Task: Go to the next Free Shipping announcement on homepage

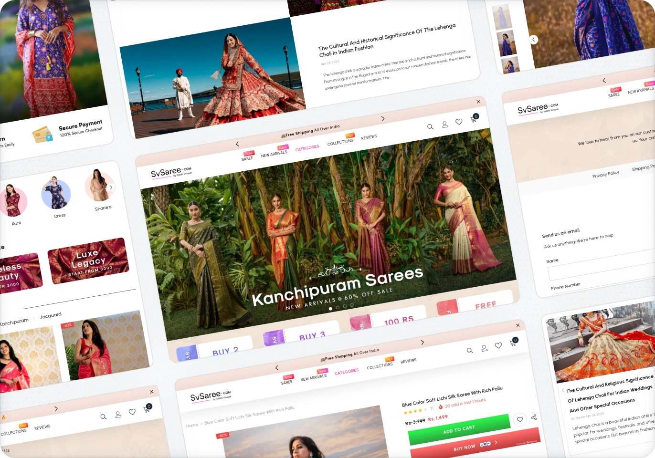Action: [x=383, y=118]
